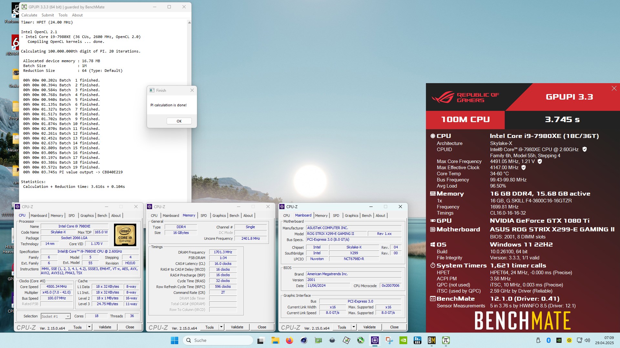This screenshot has height=348, width=620.
Task: Click the Core Speed value 4500.34 MHz
Action: point(57,287)
